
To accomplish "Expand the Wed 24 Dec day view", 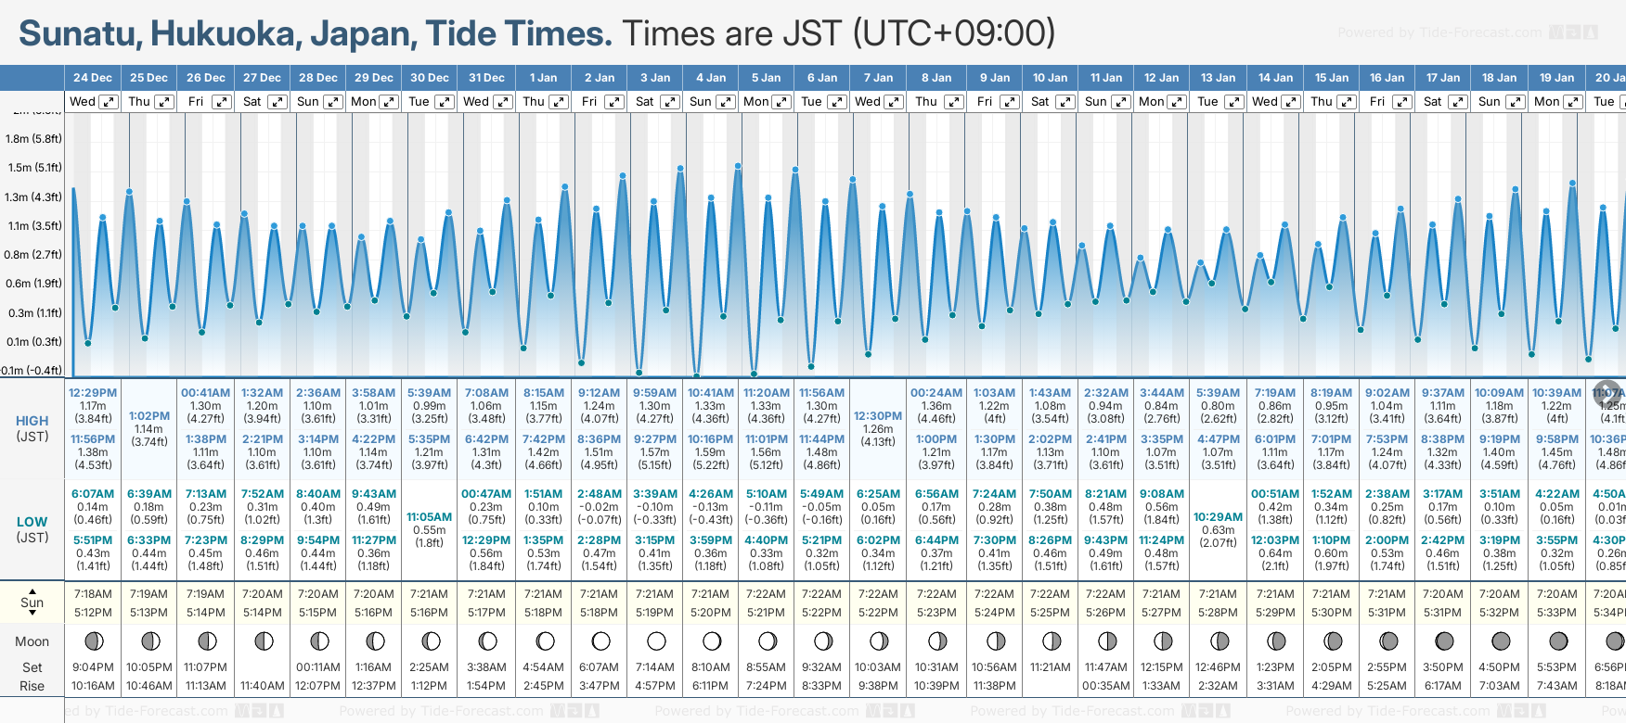I will 109,102.
